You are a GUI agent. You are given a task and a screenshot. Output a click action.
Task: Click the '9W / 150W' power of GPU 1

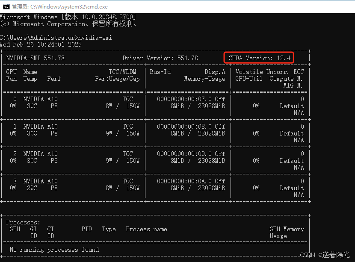coord(122,133)
